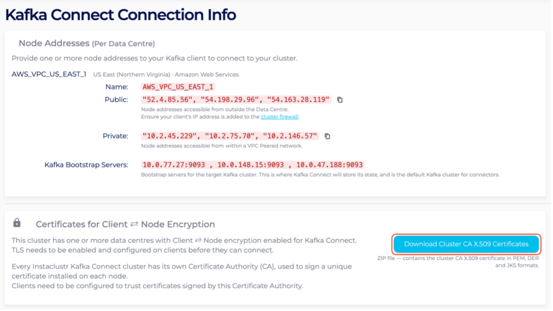Image resolution: width=553 pixels, height=311 pixels.
Task: Expand the Certificates for Client Node Encryption section
Action: click(x=125, y=225)
